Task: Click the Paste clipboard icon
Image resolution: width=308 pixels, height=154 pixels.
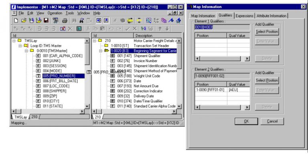Action: [102, 29]
